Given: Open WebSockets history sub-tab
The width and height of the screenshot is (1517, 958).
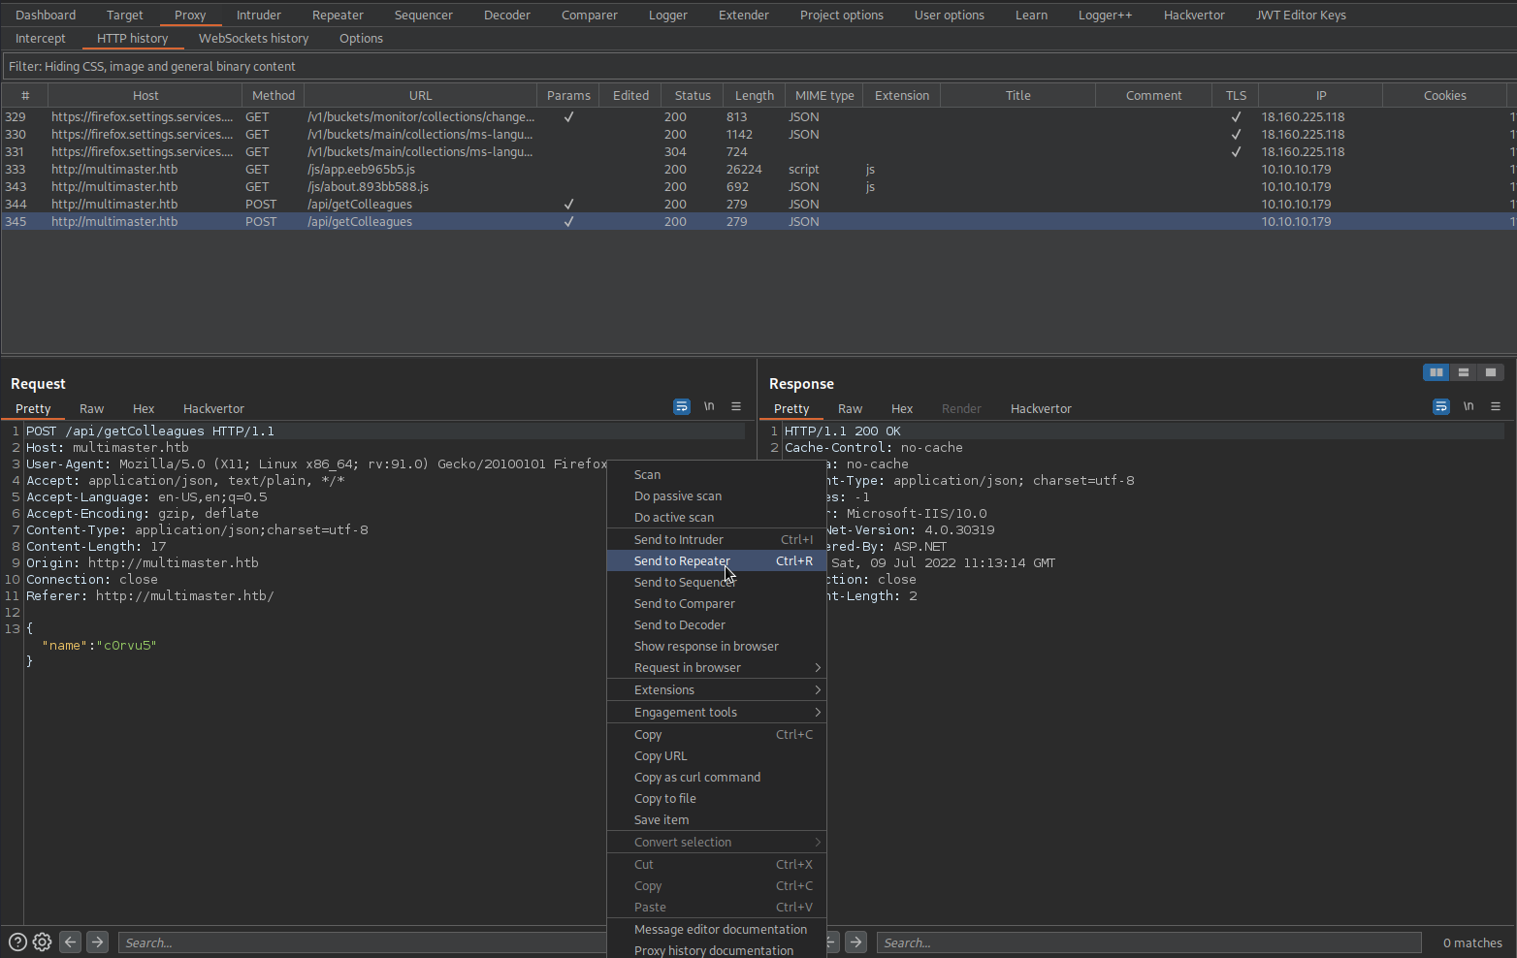Looking at the screenshot, I should point(253,38).
